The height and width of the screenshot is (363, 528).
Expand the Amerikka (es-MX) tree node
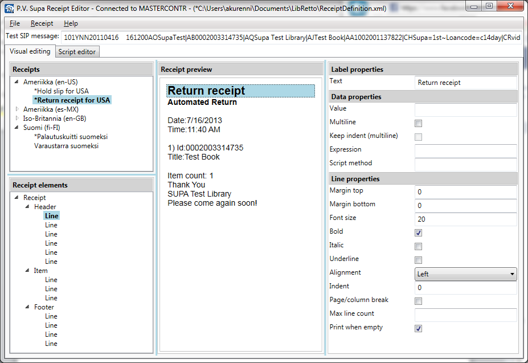coord(18,109)
